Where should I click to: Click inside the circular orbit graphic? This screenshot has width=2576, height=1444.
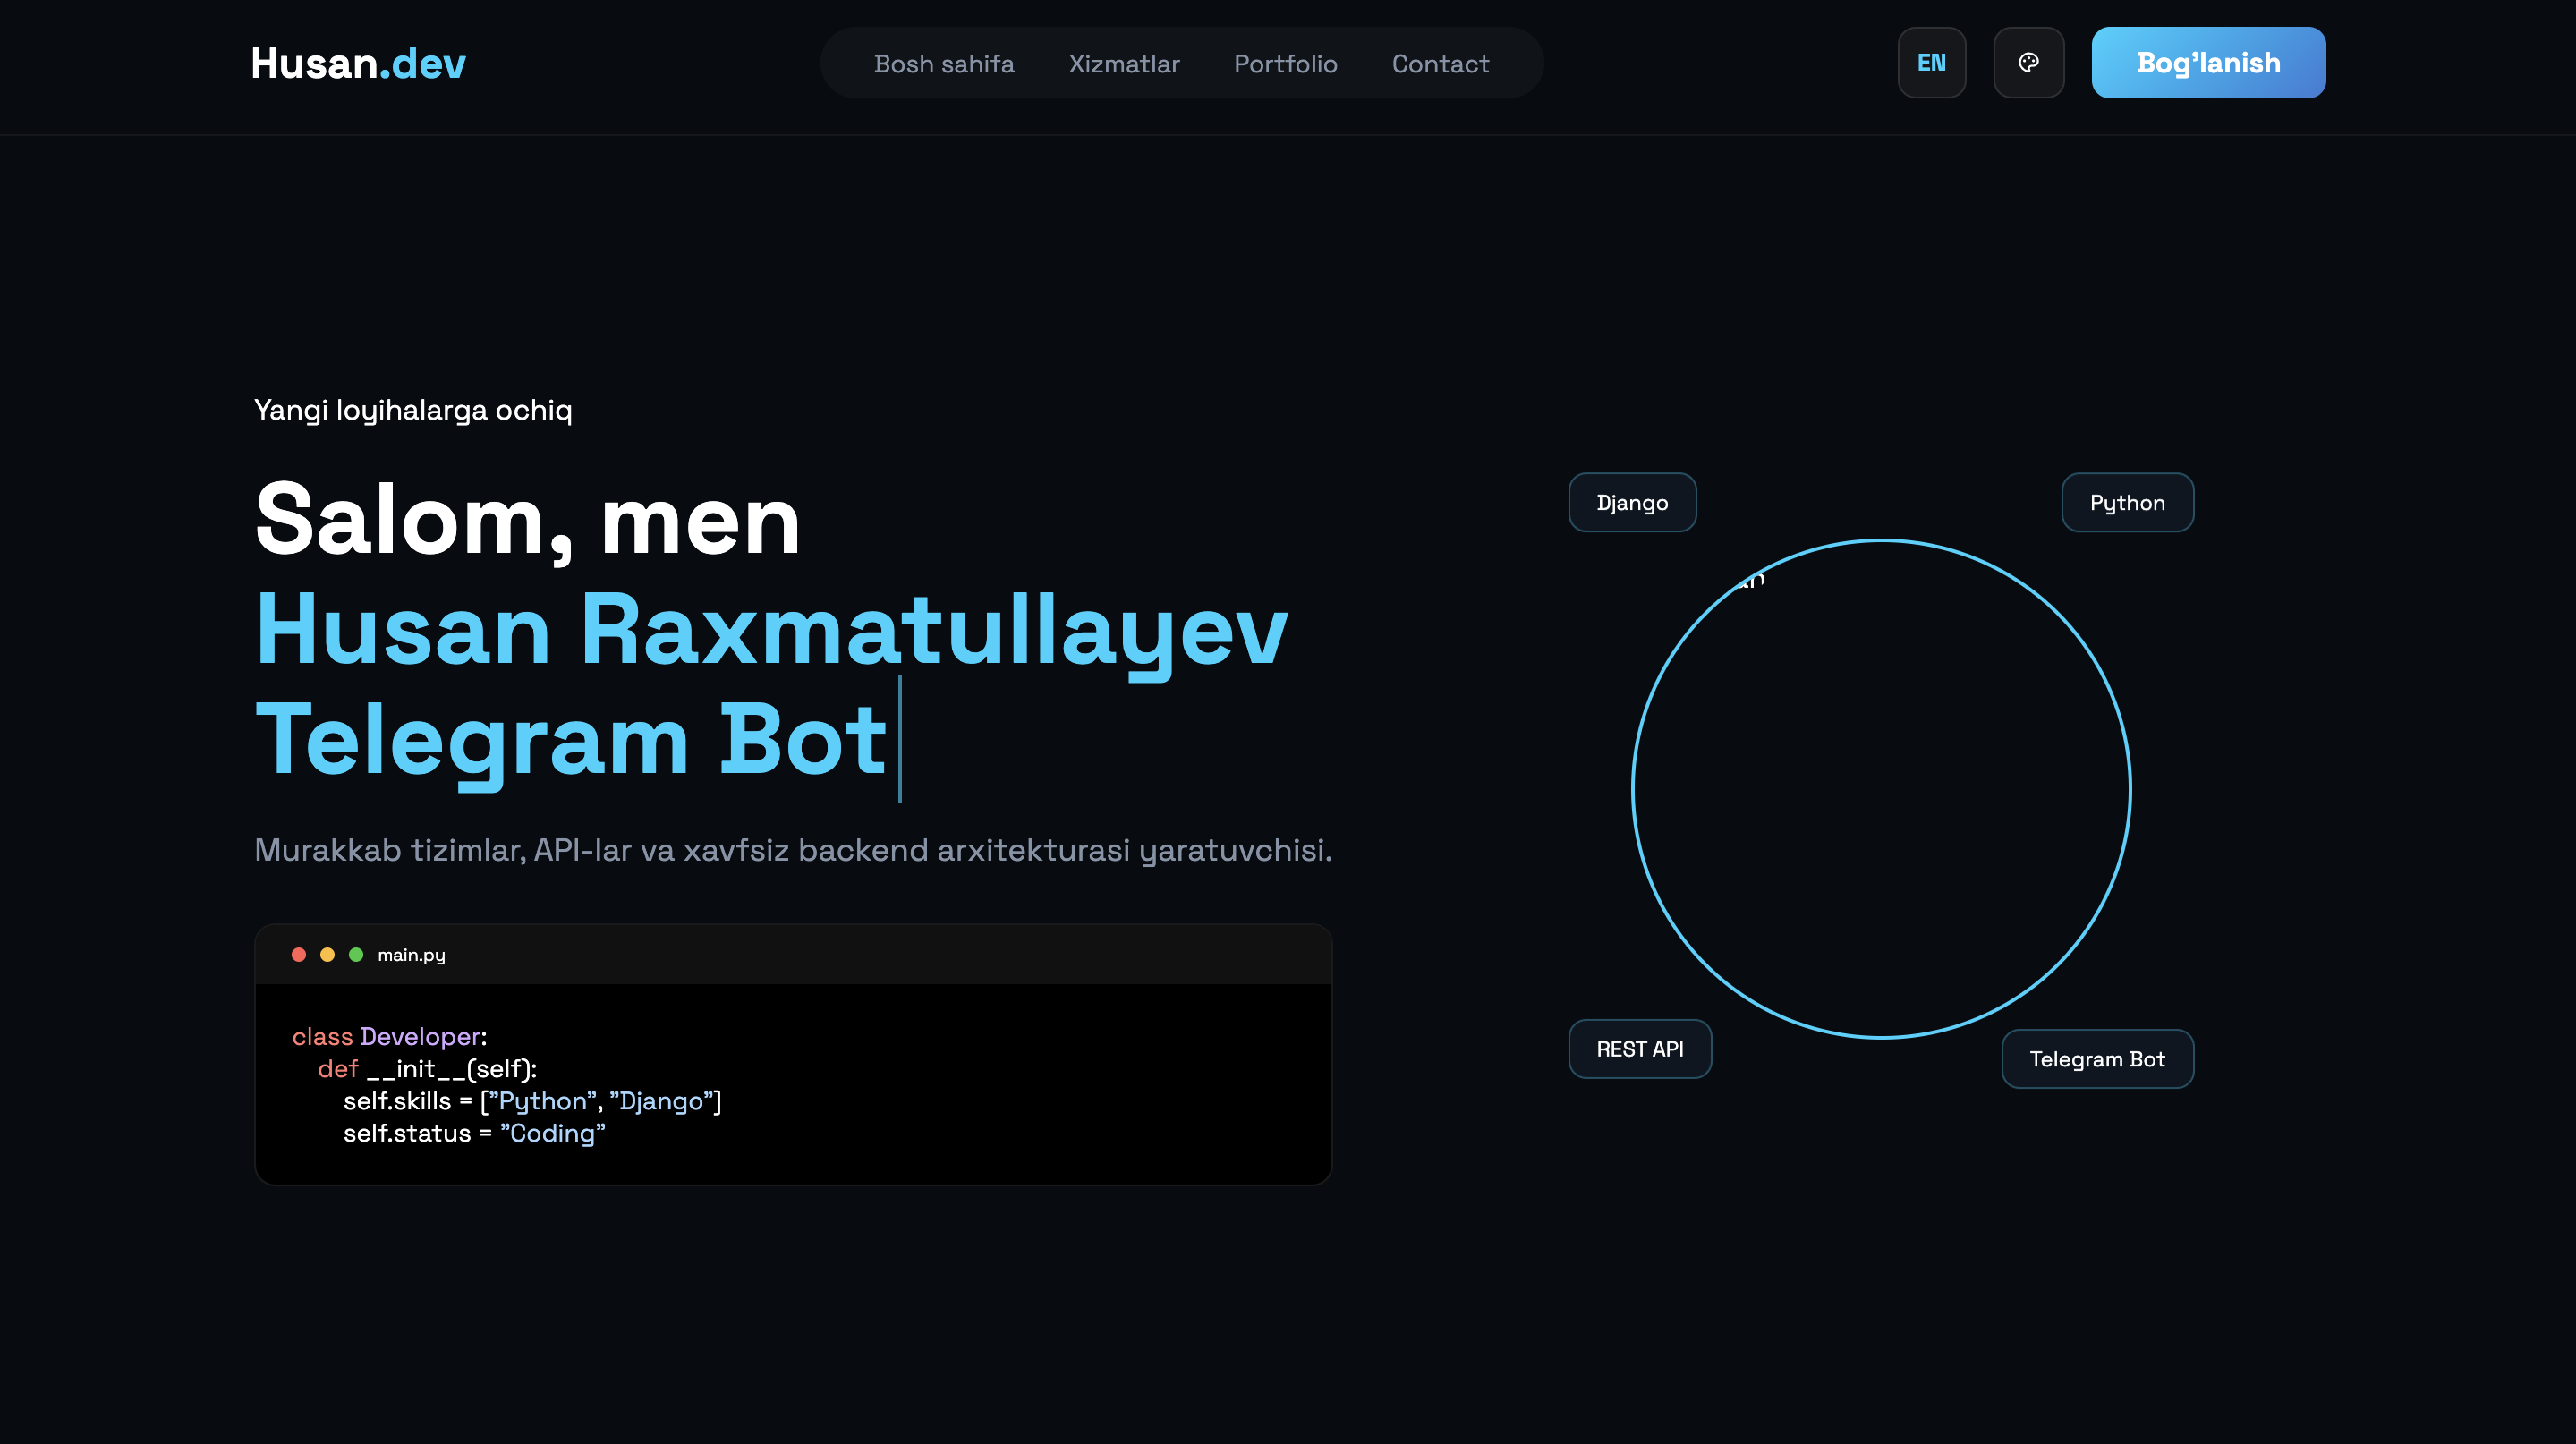(1883, 790)
